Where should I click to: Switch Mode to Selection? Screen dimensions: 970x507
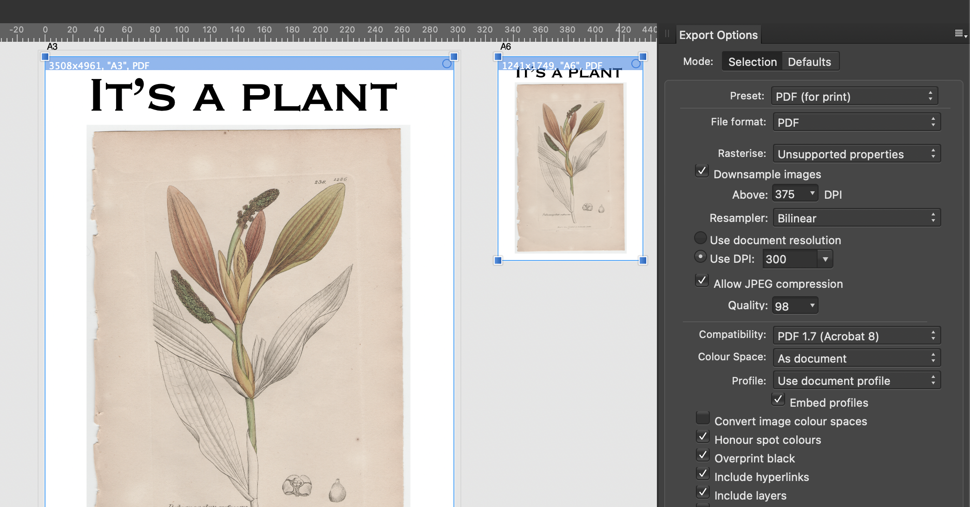752,61
